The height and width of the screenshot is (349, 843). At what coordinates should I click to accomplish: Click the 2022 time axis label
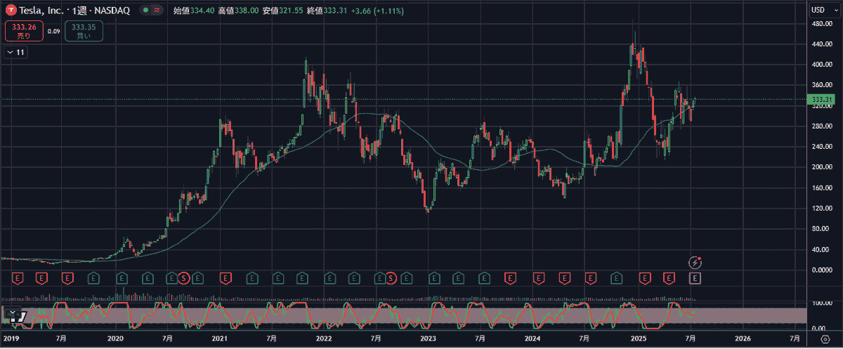323,338
